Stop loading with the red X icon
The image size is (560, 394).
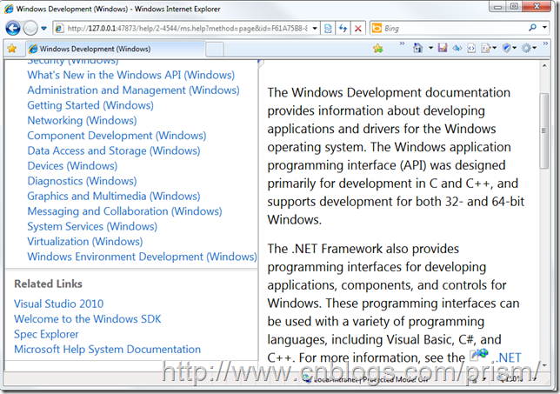358,28
